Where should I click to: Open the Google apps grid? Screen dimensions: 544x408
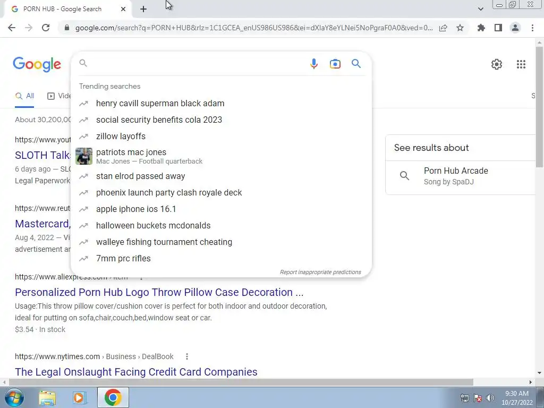coord(521,64)
